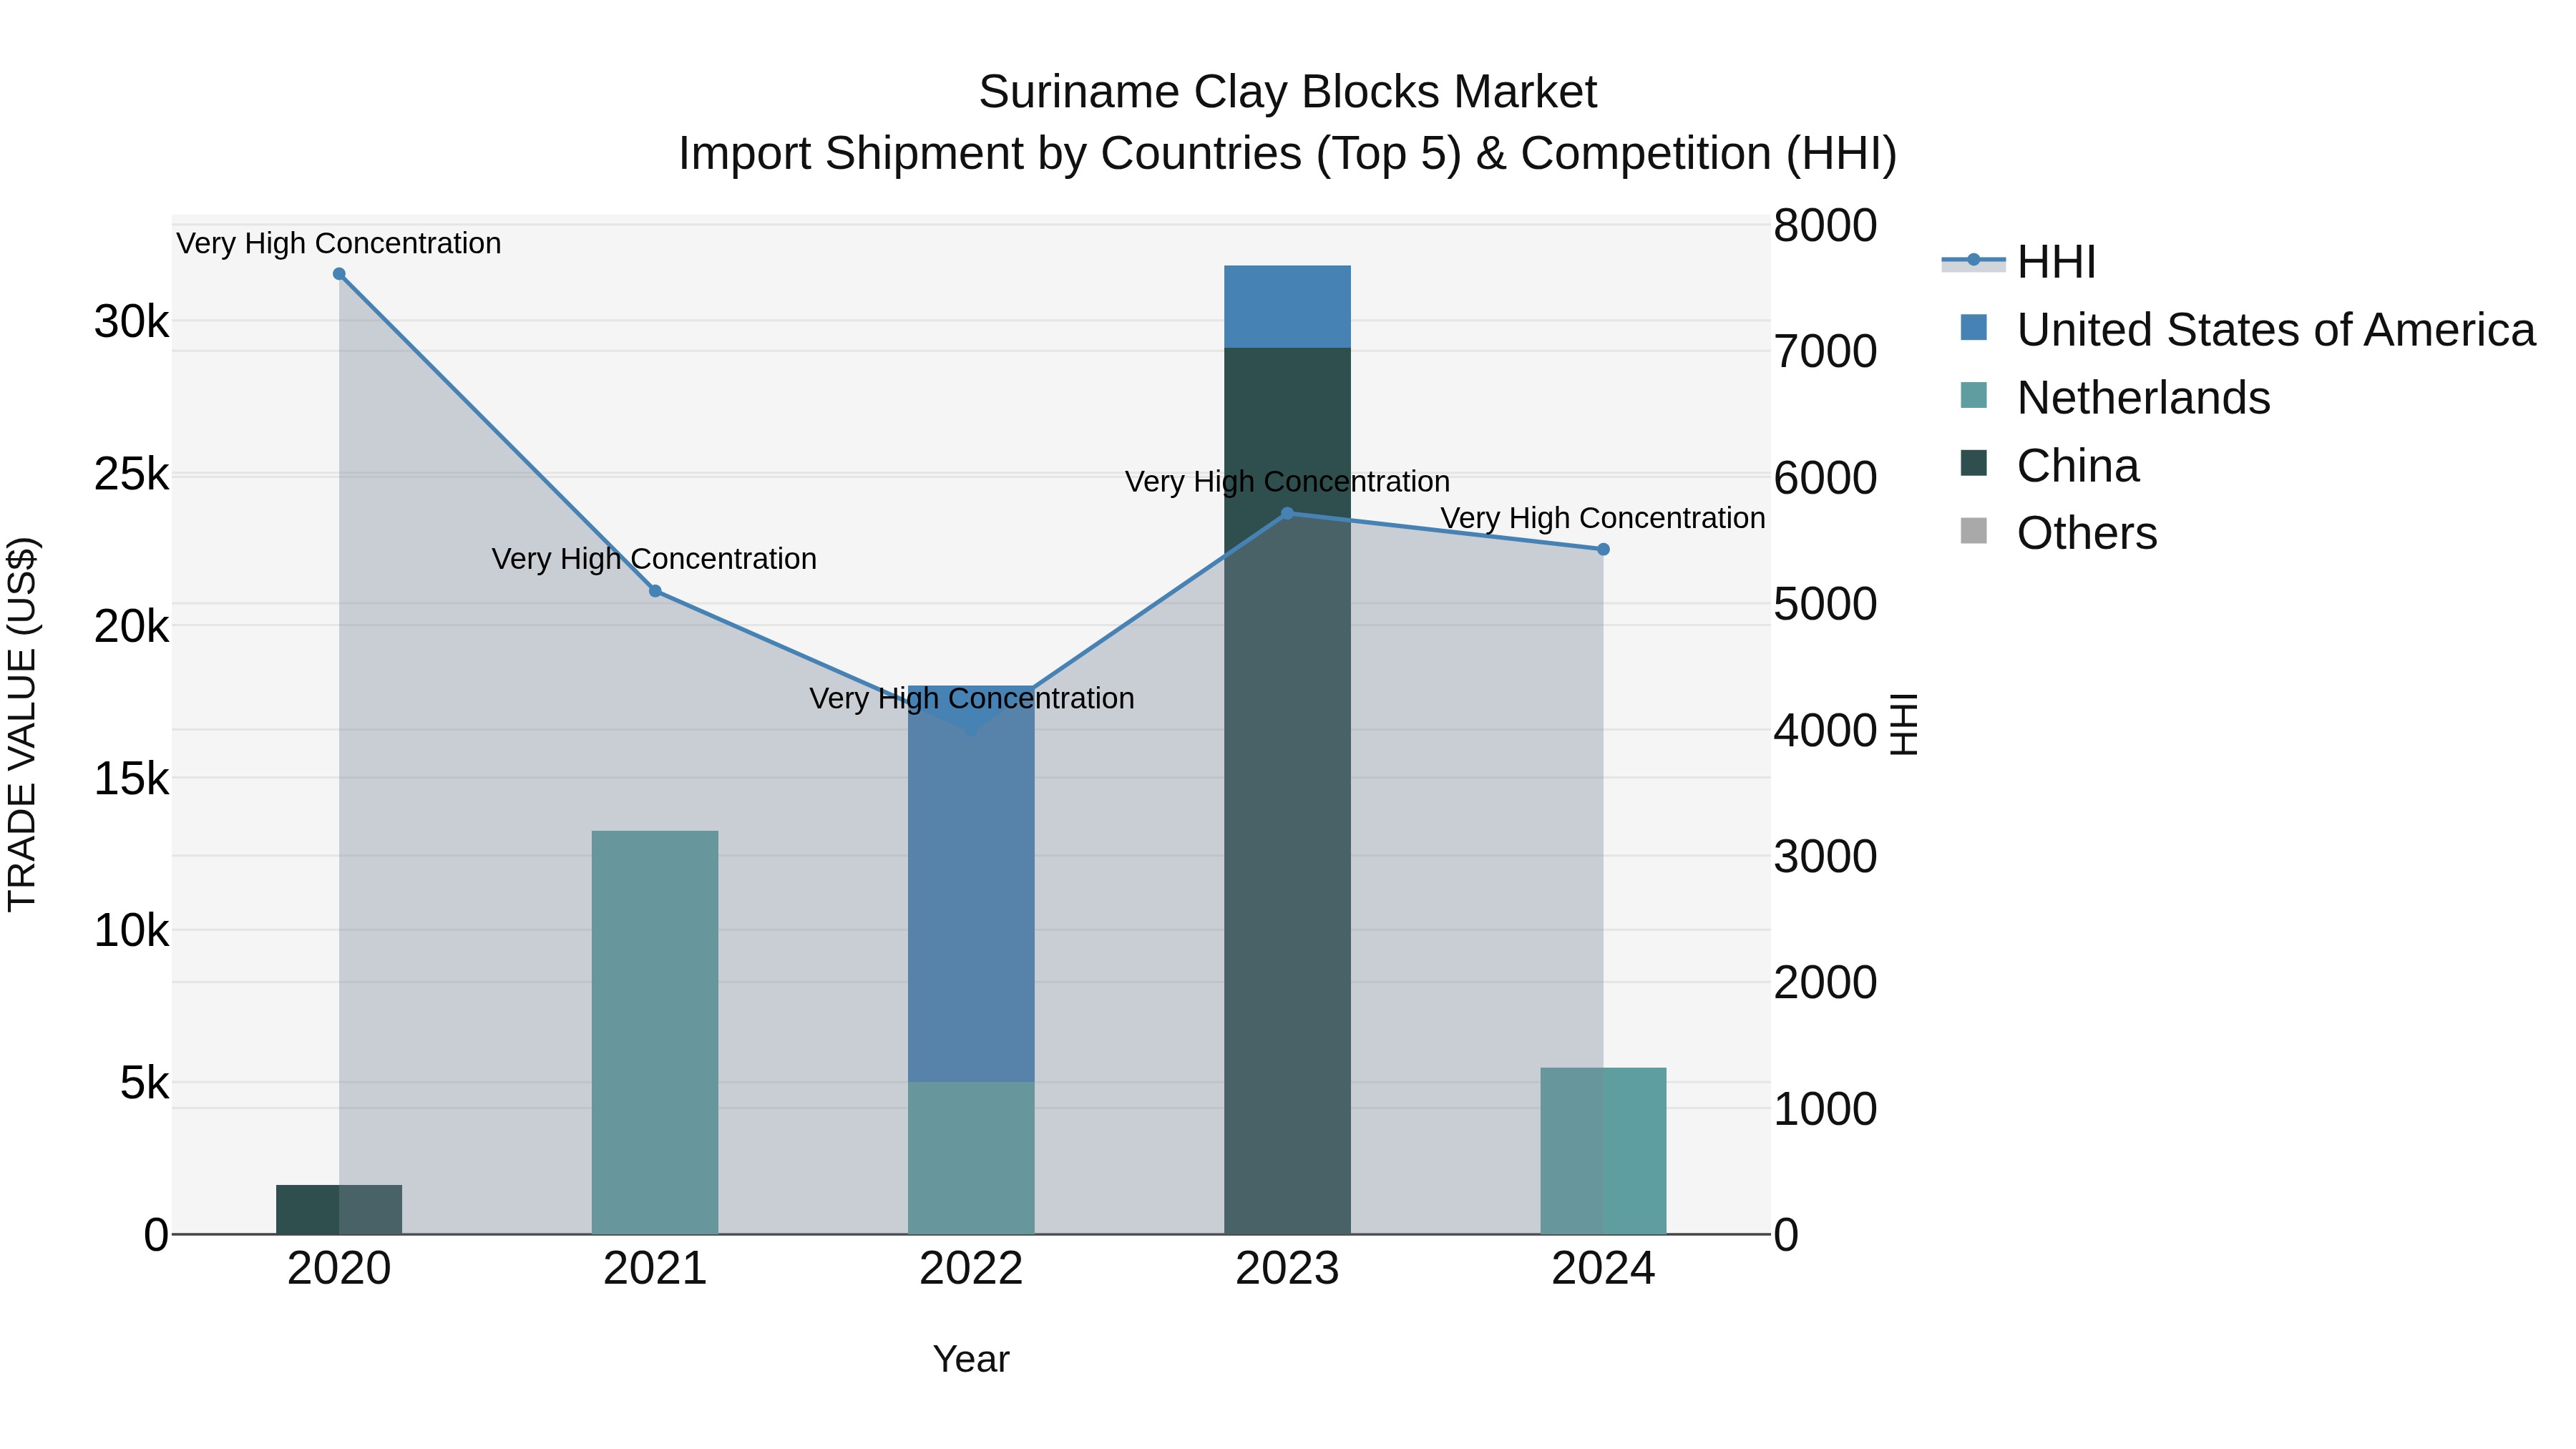2576x1449 pixels.
Task: Click the 3000 right axis tick
Action: 1825,857
